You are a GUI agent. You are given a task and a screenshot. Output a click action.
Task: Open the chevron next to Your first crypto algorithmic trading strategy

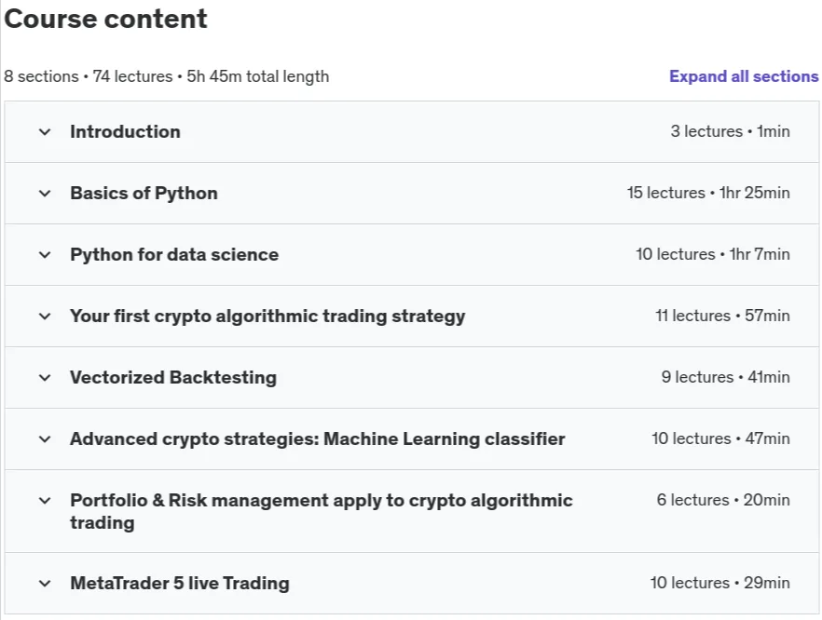pos(45,317)
